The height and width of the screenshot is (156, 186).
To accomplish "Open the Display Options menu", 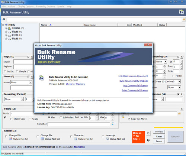I will [26, 6].
